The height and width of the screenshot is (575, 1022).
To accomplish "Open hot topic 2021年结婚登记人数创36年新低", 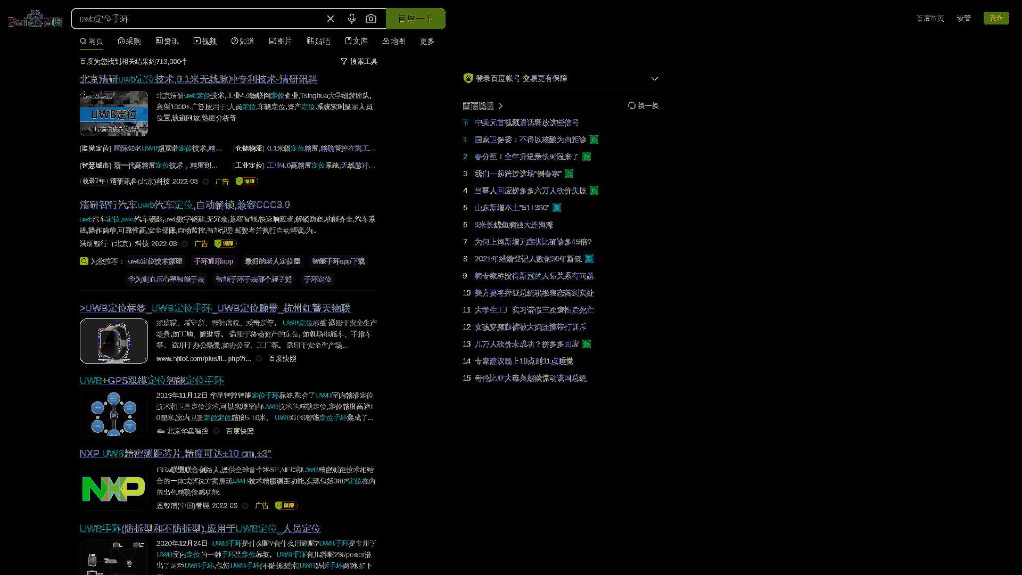I will pyautogui.click(x=528, y=259).
